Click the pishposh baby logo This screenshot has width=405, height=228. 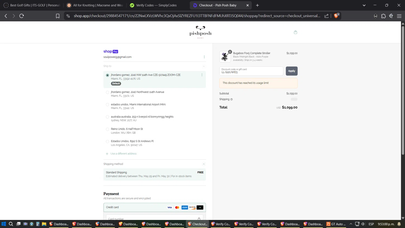pos(200,32)
